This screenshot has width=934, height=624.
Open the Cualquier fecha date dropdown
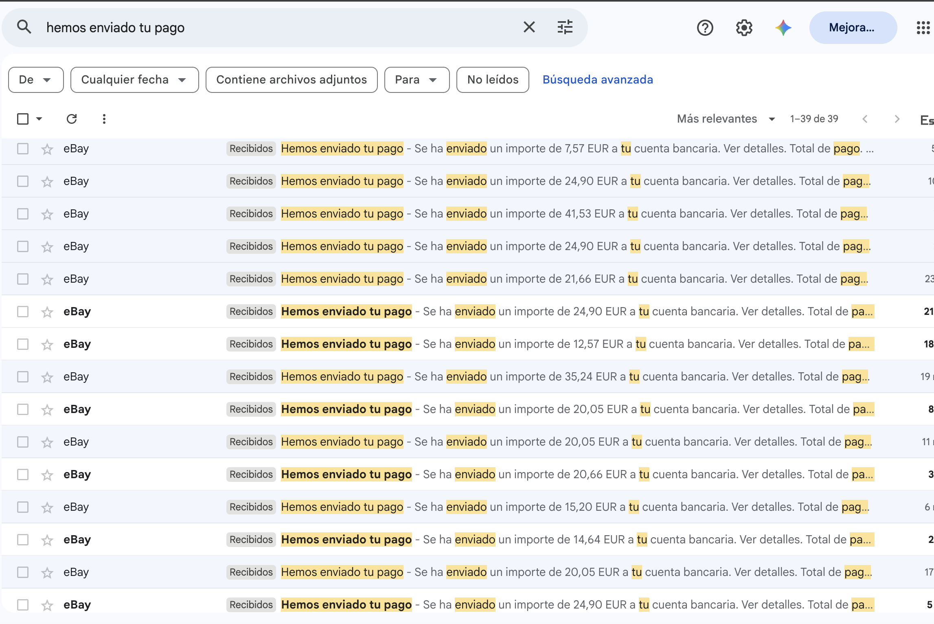click(134, 80)
